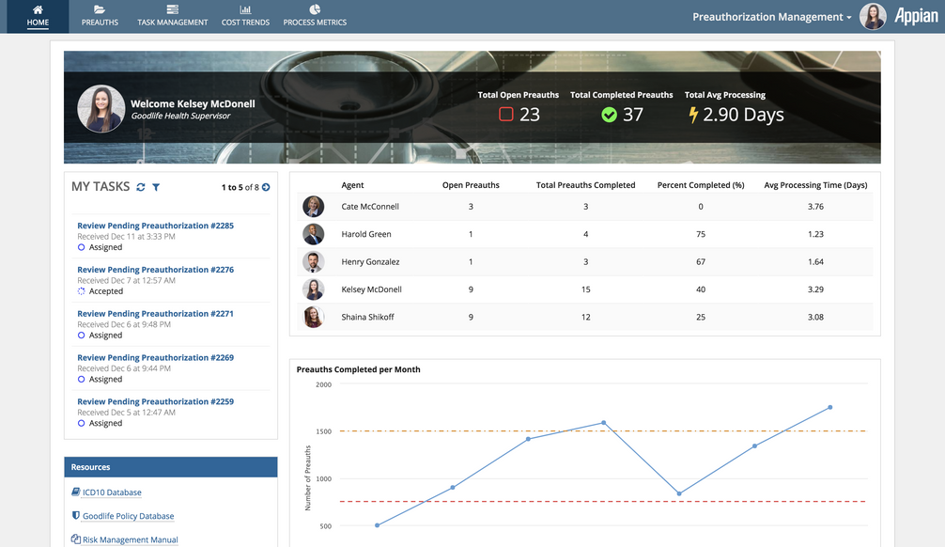Open Review Pending Preauthorization #2276 task
Image resolution: width=945 pixels, height=547 pixels.
[155, 270]
